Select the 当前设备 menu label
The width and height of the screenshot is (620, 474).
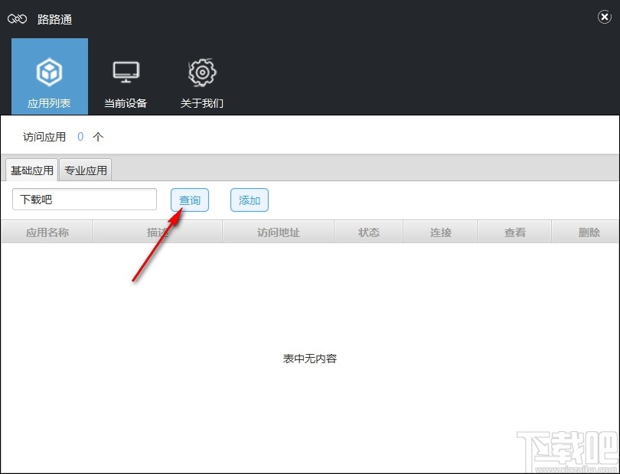tap(126, 103)
